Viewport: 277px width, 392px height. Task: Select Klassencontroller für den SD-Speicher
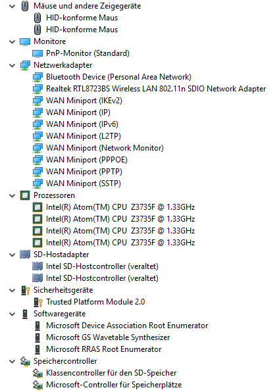[111, 373]
